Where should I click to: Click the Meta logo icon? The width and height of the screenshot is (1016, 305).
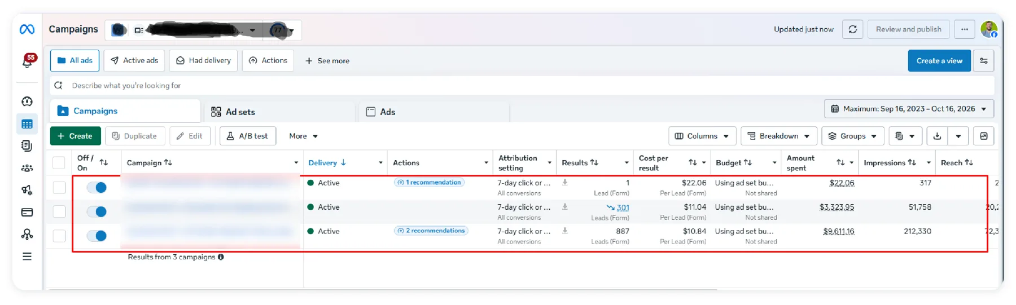[27, 29]
